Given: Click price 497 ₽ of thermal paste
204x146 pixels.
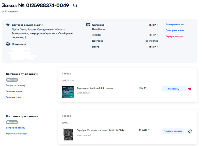Looking at the screenshot, I should click(142, 88).
